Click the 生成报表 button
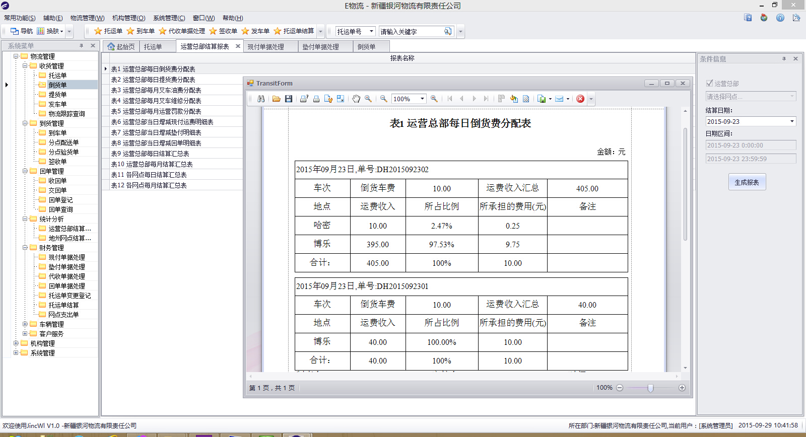This screenshot has width=806, height=437. pos(747,182)
